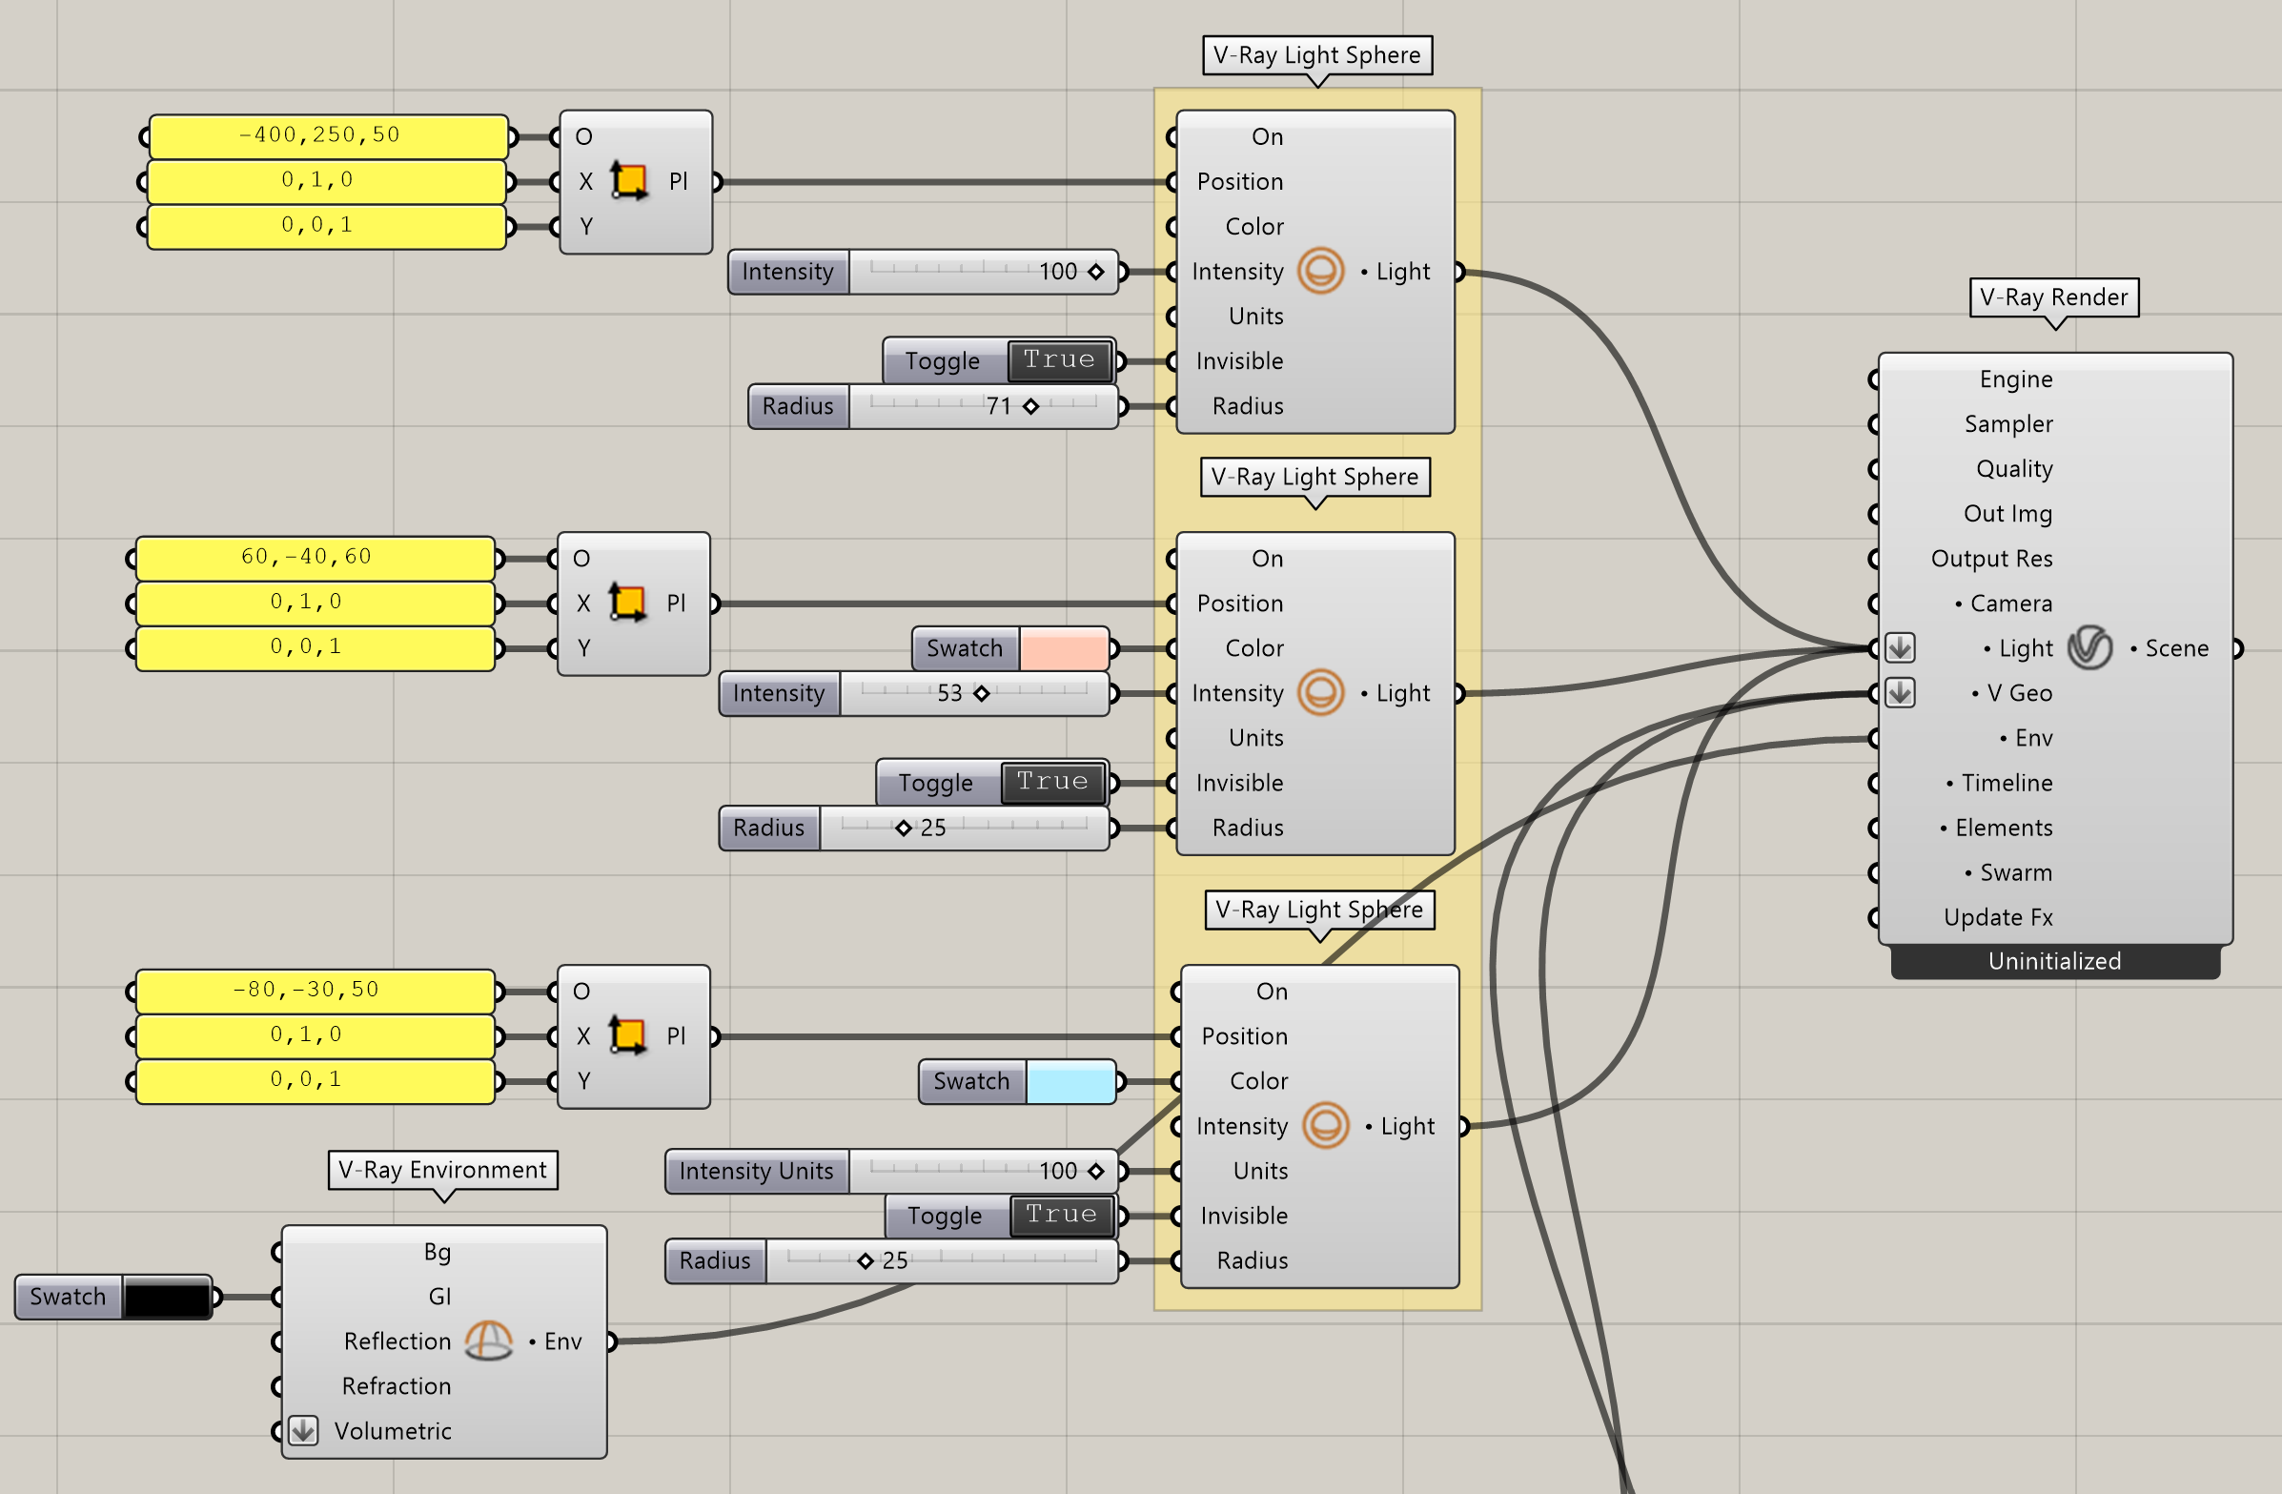The width and height of the screenshot is (2282, 1494).
Task: Click the Construct Plane icon beside the -400,250,50 panel
Action: (629, 180)
